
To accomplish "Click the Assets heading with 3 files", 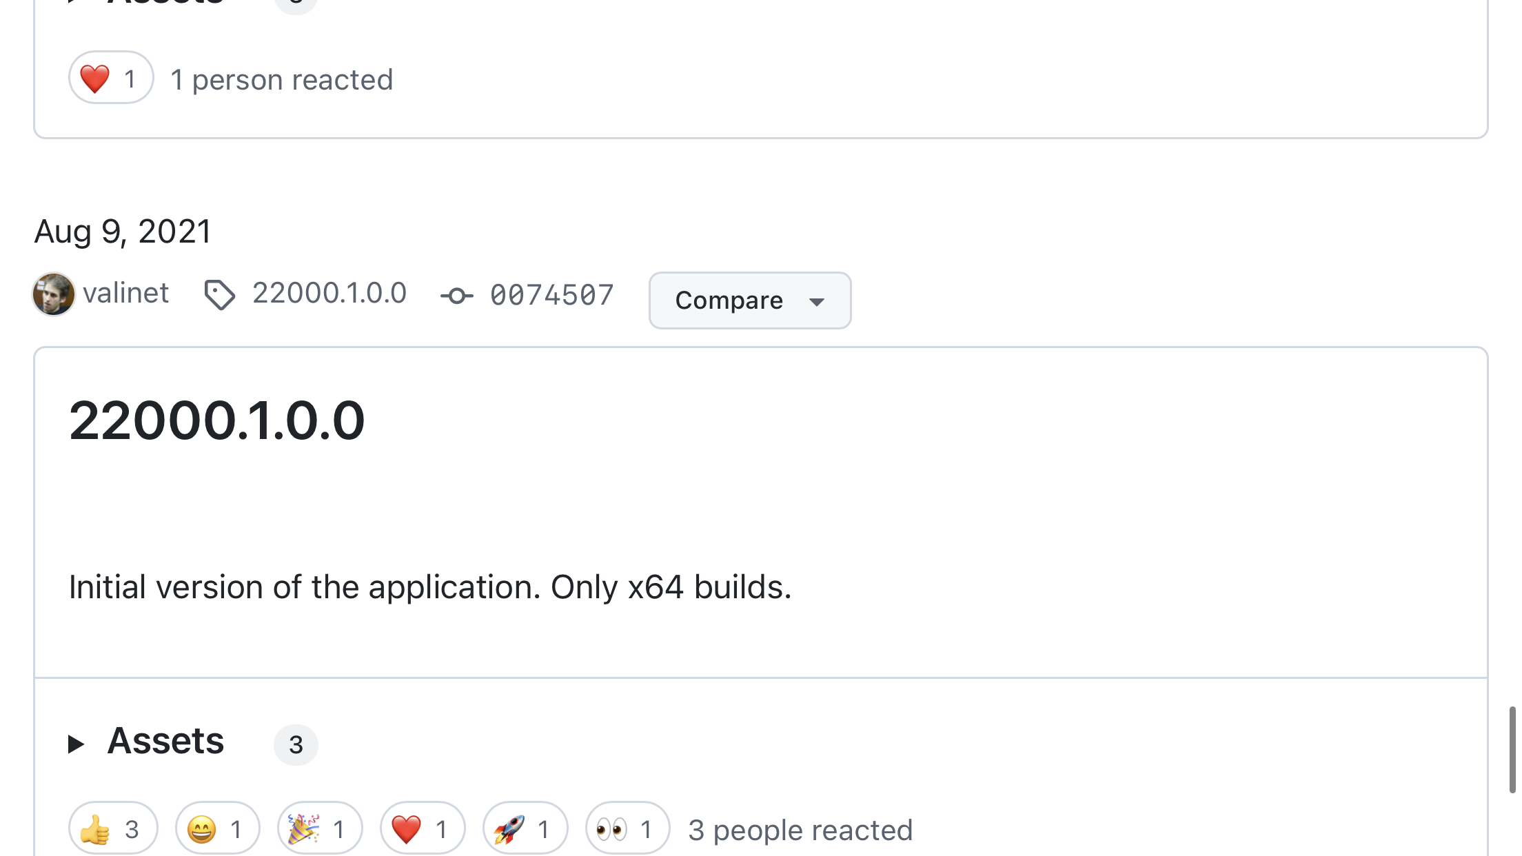I will 165,742.
